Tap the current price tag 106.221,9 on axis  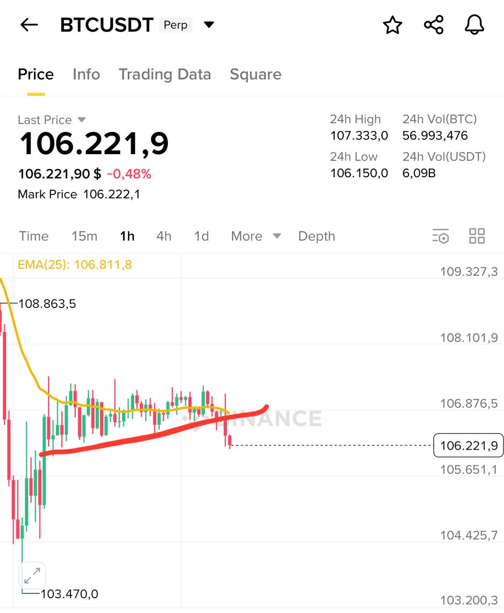[468, 446]
